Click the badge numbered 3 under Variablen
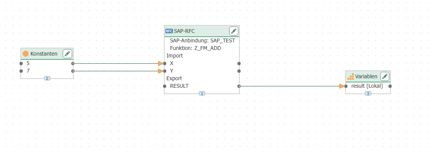 (368, 93)
